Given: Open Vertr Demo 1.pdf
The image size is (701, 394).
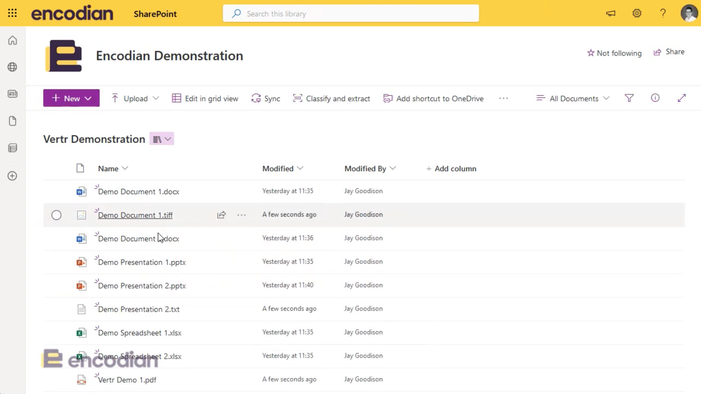Looking at the screenshot, I should pos(127,380).
